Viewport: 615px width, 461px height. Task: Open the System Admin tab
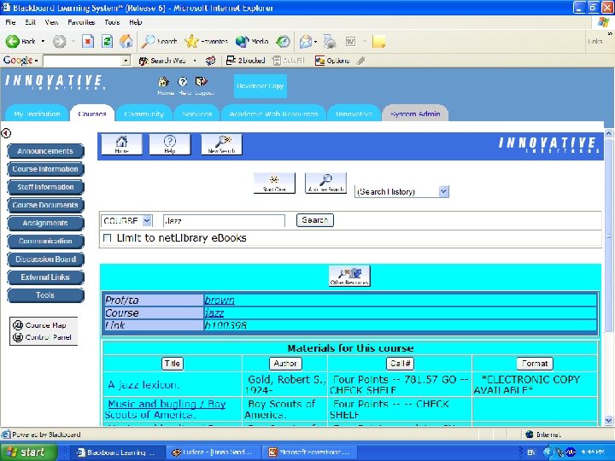415,114
